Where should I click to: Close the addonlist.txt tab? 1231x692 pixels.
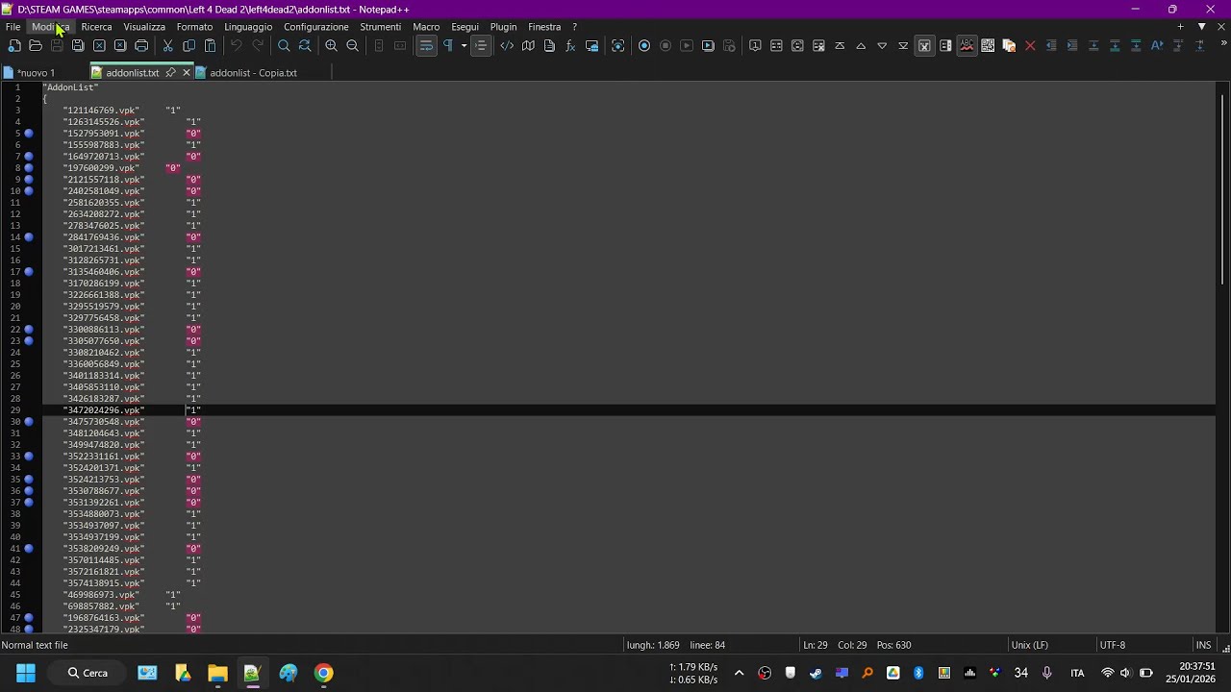[x=186, y=73]
